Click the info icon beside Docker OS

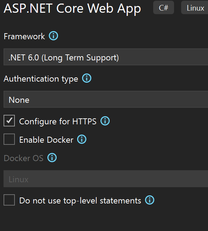52,158
